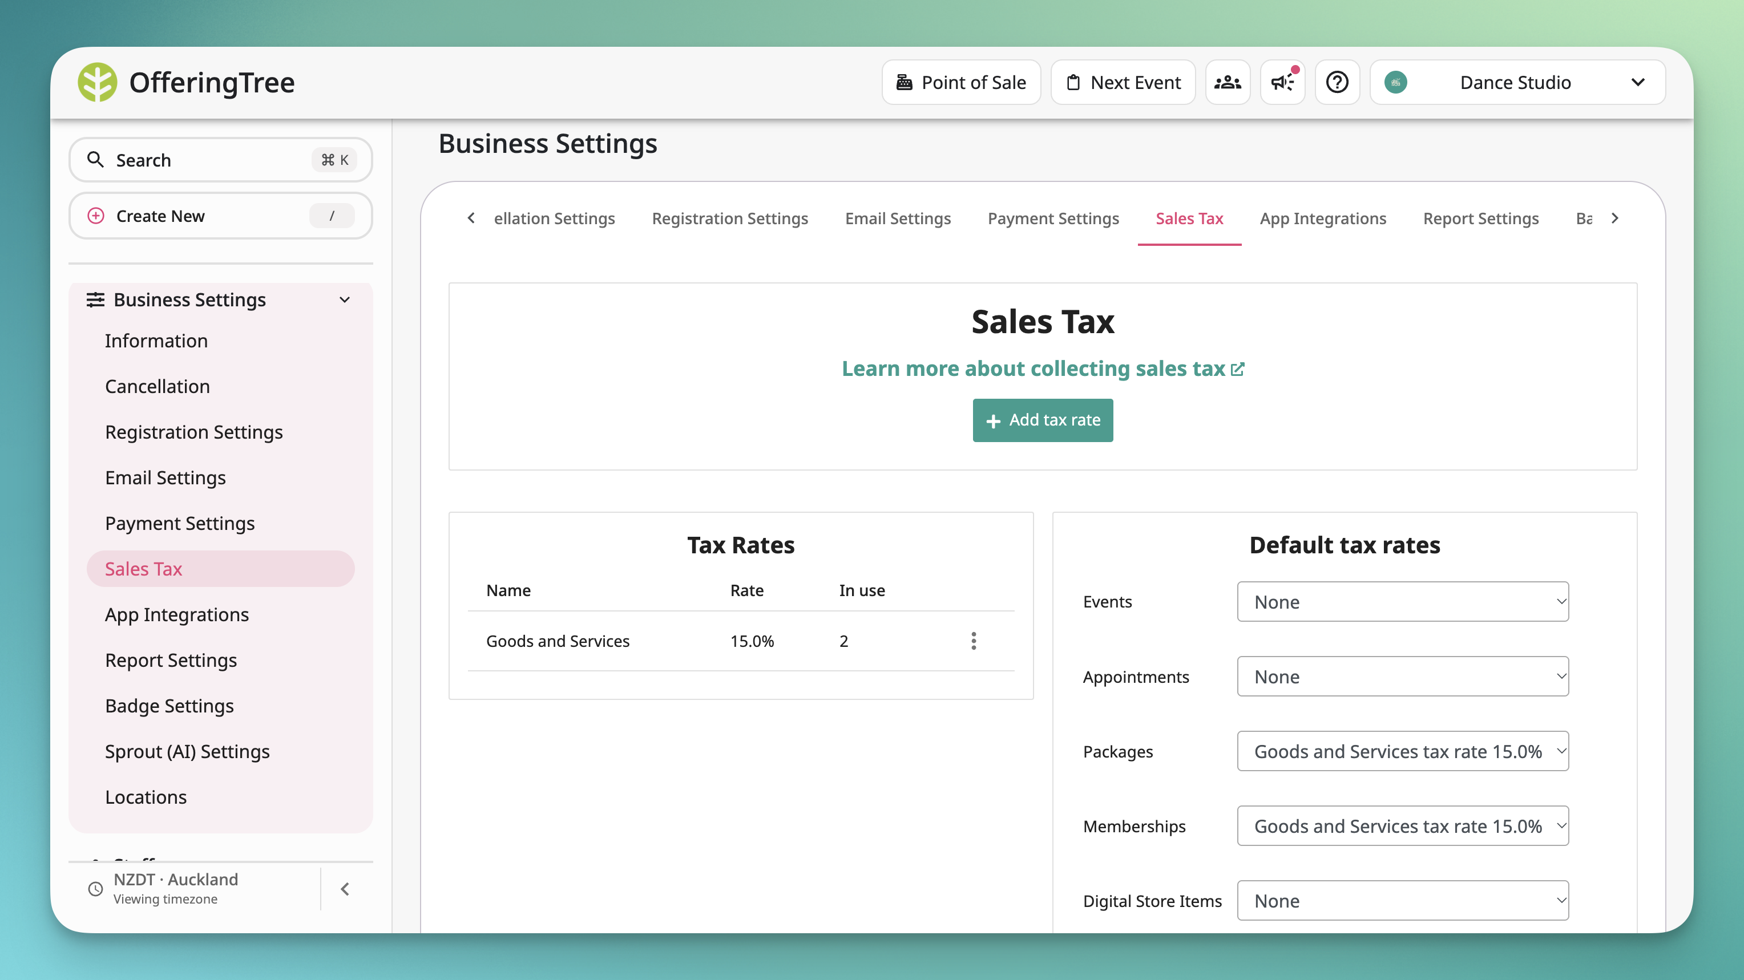Open the Point of Sale button

point(960,83)
